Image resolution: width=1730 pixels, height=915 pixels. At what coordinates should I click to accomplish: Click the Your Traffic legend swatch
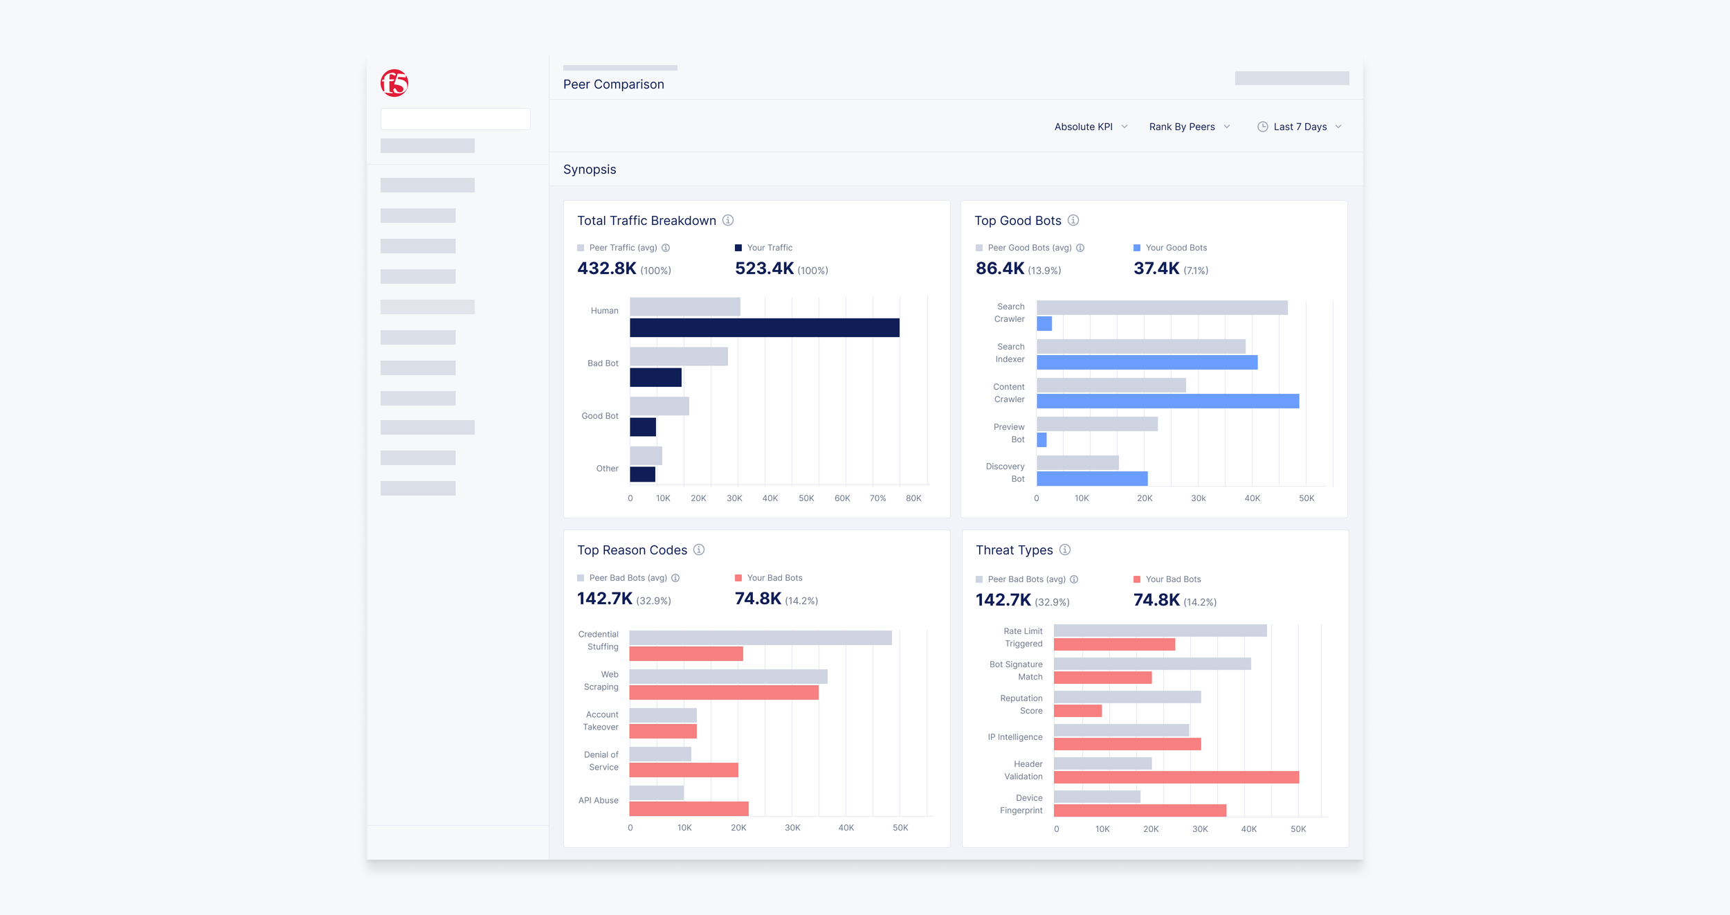point(738,248)
